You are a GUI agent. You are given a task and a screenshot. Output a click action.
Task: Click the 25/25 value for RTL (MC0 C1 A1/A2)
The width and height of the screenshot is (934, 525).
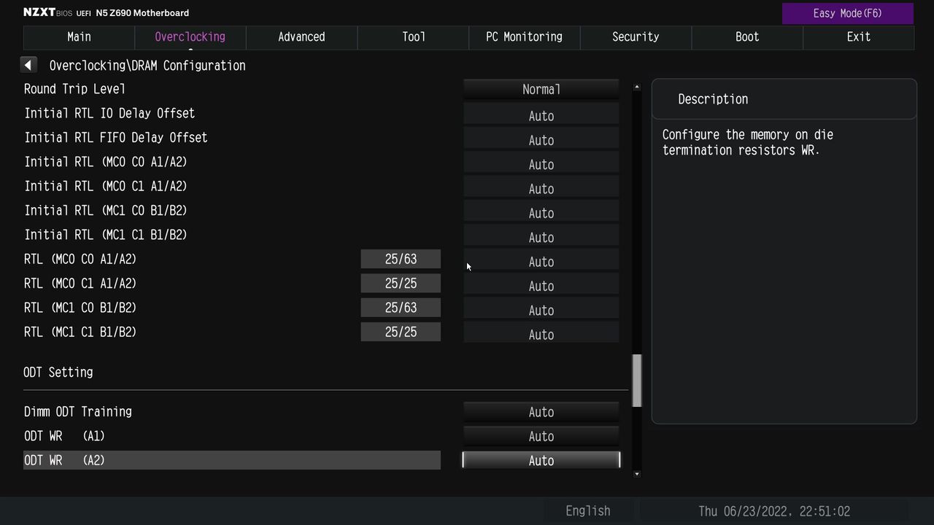[401, 284]
